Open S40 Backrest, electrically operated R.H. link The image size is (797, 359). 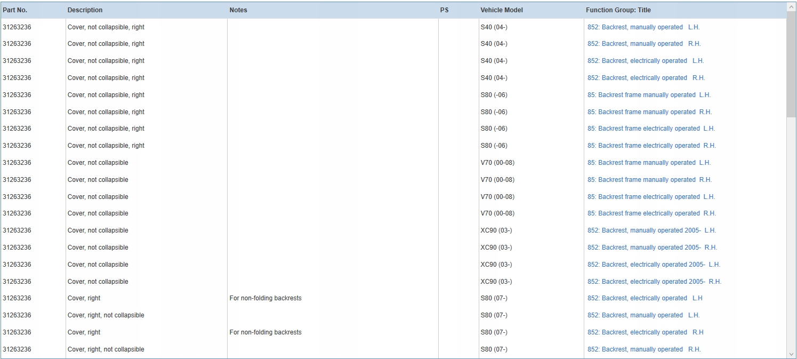(x=646, y=78)
